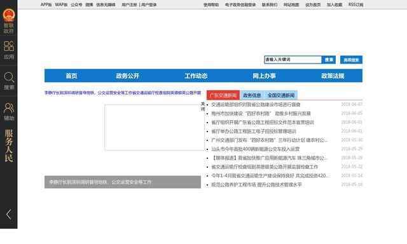
Task: Click 设为首页 in the top bar
Action: point(313,4)
